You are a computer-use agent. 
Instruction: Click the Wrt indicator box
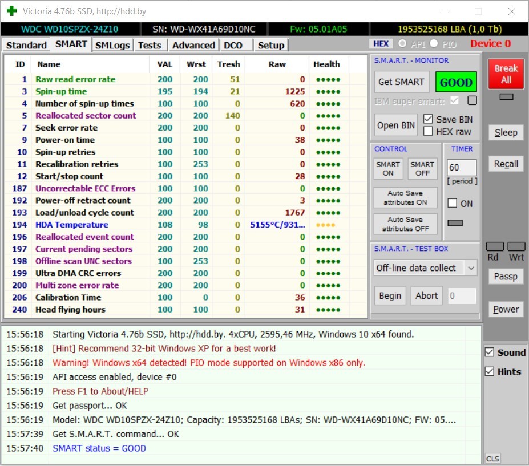[x=516, y=246]
